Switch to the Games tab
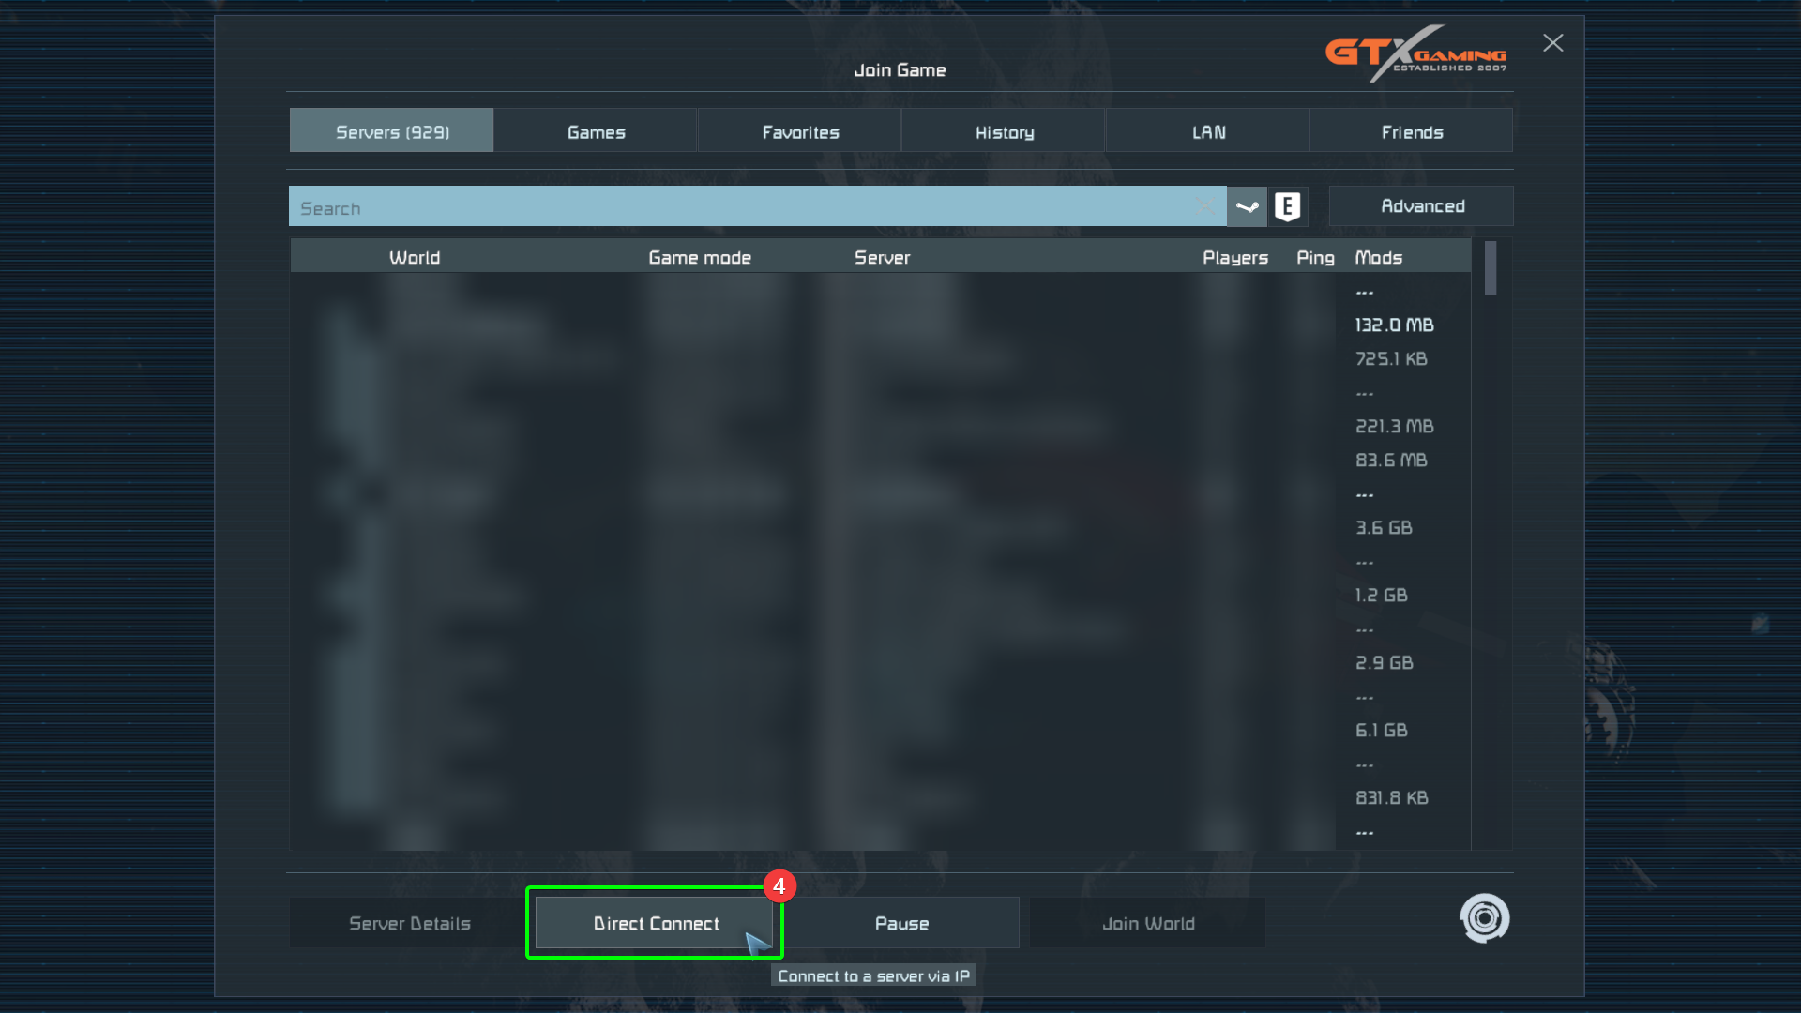This screenshot has width=1801, height=1013. [596, 131]
